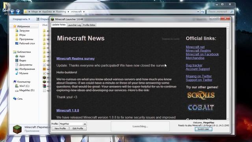Open drive MegeMaz (D:) in Explorer sidebar
The height and width of the screenshot is (142, 252).
[27, 90]
